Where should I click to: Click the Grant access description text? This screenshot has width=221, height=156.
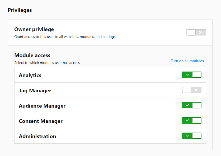click(x=65, y=37)
